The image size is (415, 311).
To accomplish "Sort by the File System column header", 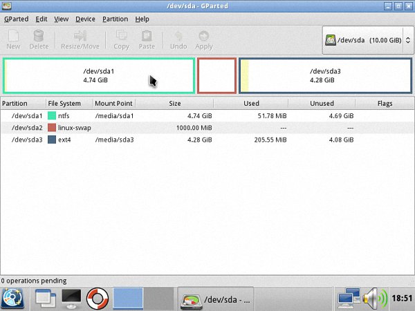I will (x=64, y=104).
